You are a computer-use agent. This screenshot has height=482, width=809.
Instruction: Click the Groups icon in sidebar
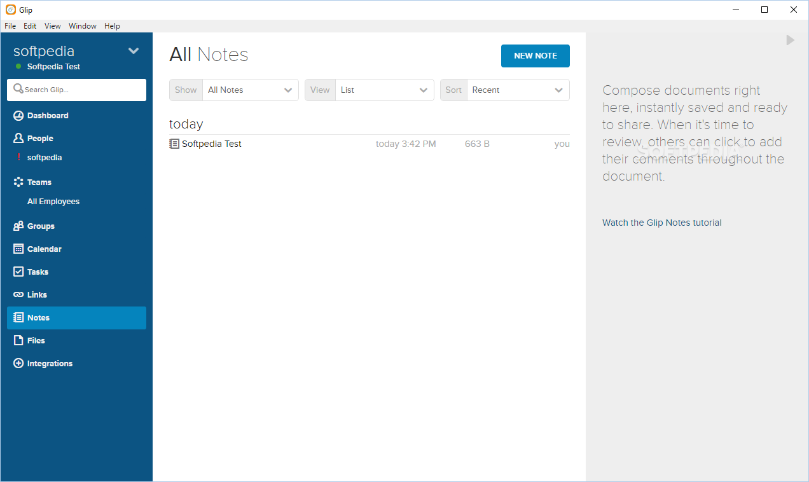pyautogui.click(x=18, y=226)
